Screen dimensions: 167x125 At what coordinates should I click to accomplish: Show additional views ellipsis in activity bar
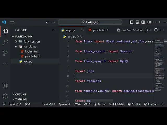(x=5, y=64)
